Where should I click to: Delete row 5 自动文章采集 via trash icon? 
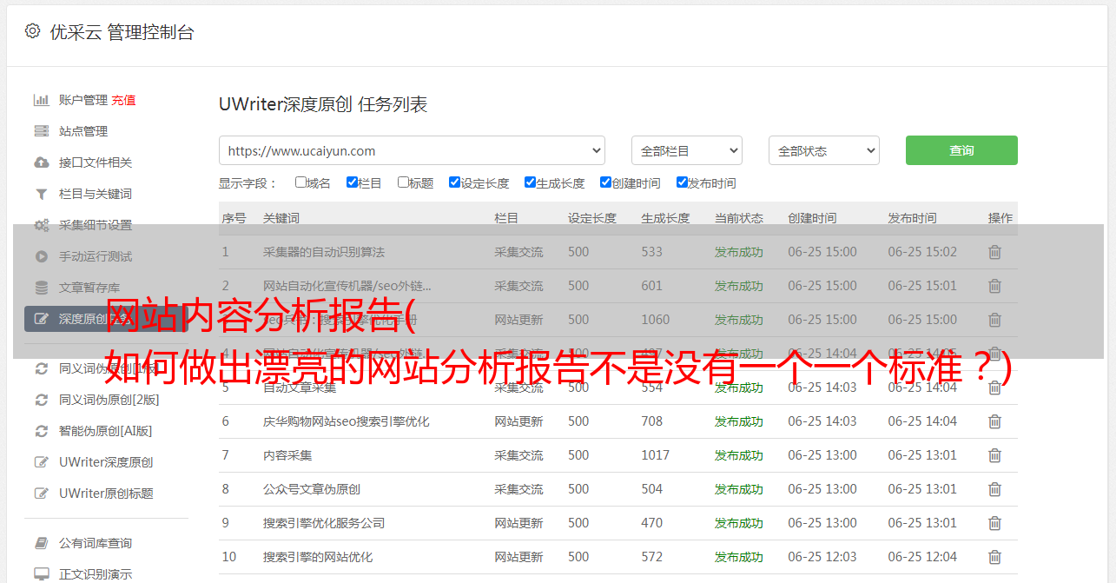coord(995,388)
